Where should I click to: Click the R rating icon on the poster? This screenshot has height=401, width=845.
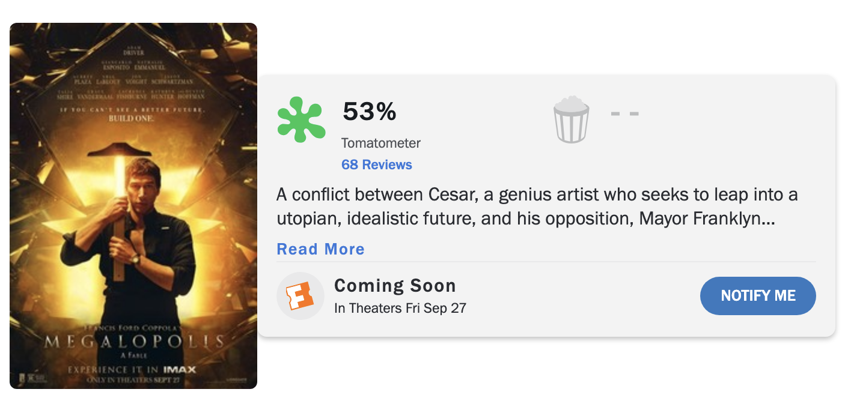click(21, 378)
